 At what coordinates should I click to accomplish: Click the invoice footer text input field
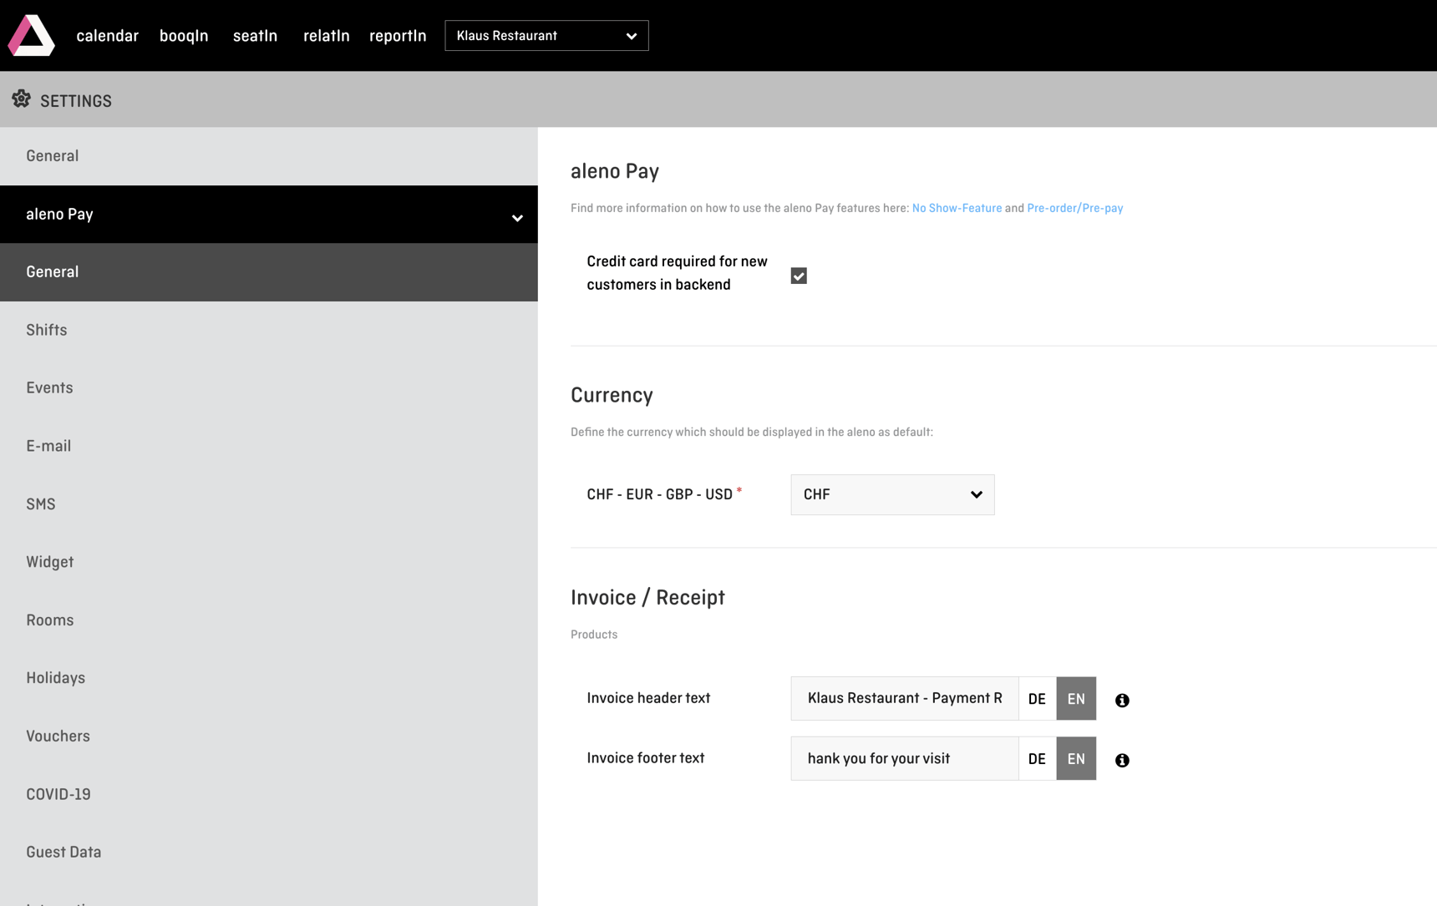click(x=904, y=758)
